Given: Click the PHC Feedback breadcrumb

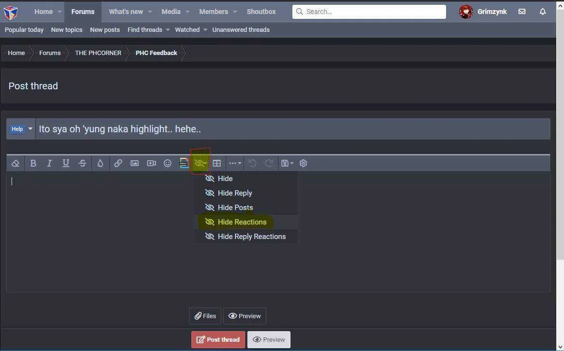Looking at the screenshot, I should click(156, 53).
